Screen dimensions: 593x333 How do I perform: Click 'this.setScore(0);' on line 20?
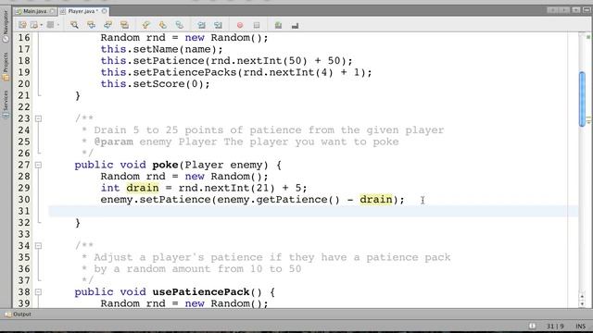(x=155, y=84)
